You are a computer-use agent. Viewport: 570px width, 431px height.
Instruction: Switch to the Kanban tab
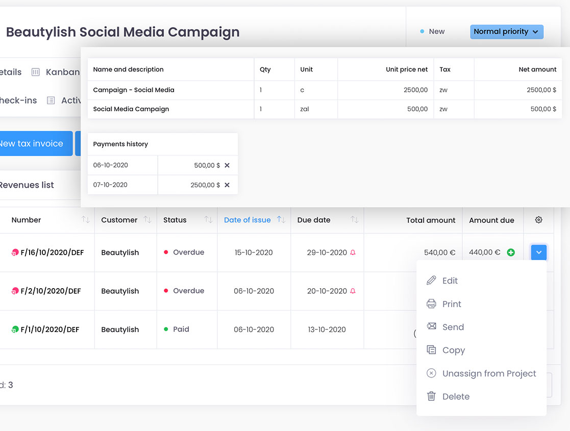pos(63,72)
